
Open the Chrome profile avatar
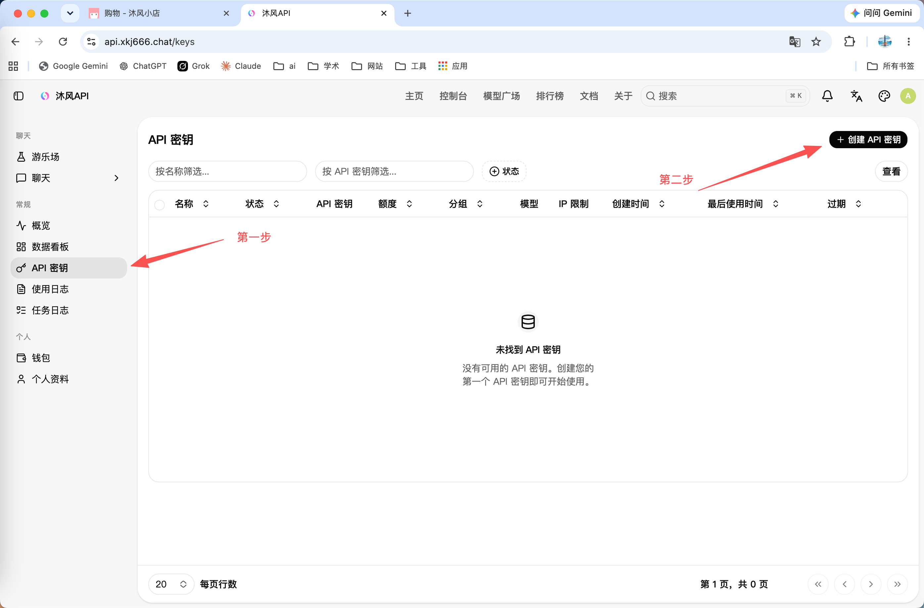point(885,42)
